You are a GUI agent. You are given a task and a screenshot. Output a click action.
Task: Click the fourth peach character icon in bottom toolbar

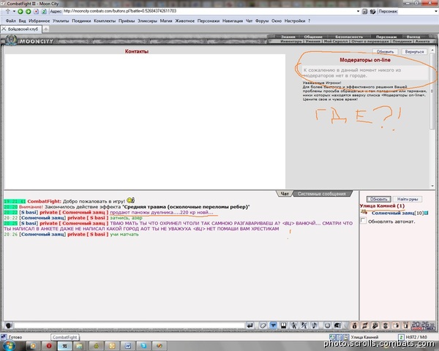(386, 325)
